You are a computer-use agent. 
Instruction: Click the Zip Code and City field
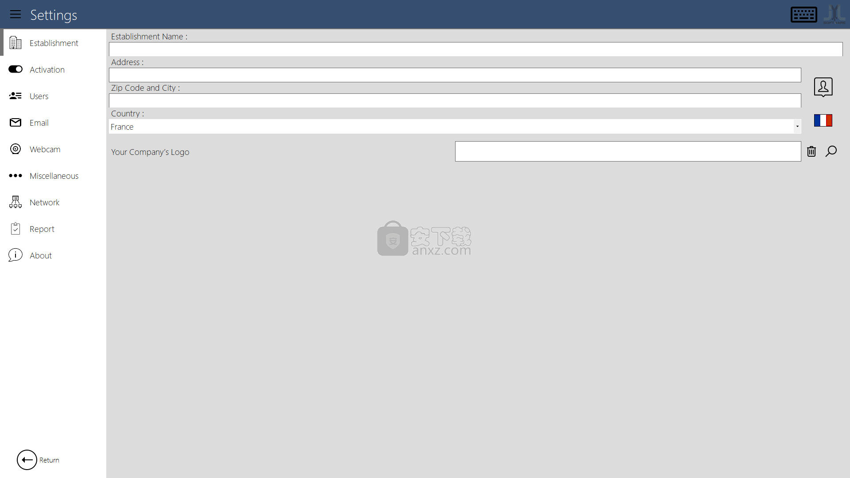455,100
